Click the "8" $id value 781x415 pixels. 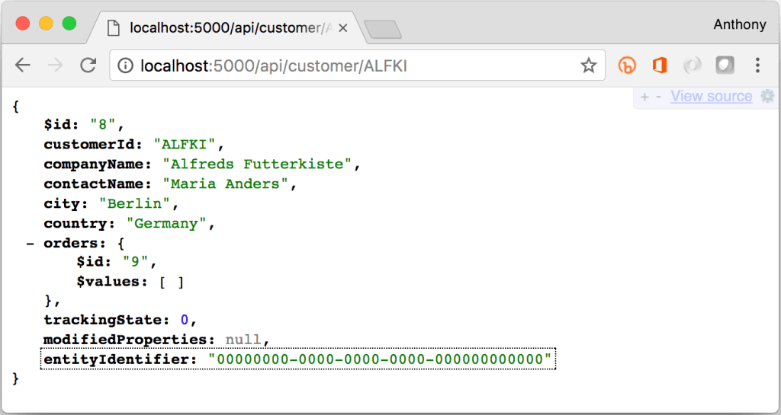(x=103, y=125)
